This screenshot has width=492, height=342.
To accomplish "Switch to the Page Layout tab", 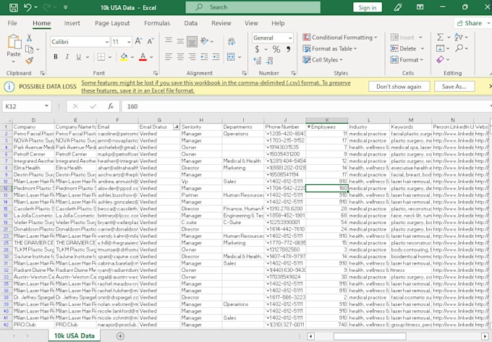I will click(112, 23).
